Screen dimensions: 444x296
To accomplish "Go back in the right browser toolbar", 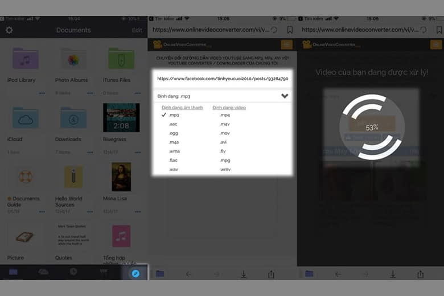I will tap(338, 274).
